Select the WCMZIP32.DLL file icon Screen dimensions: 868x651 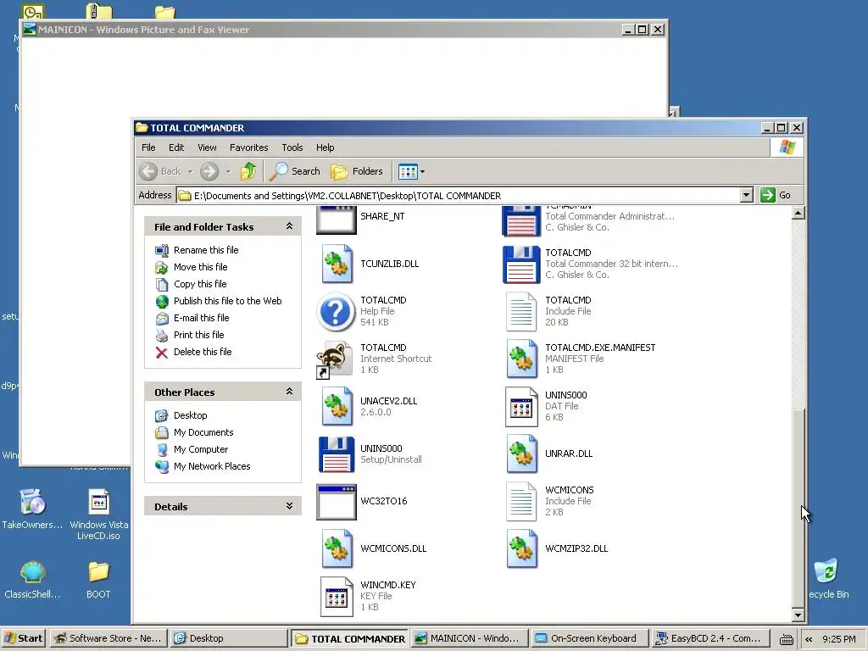point(522,548)
